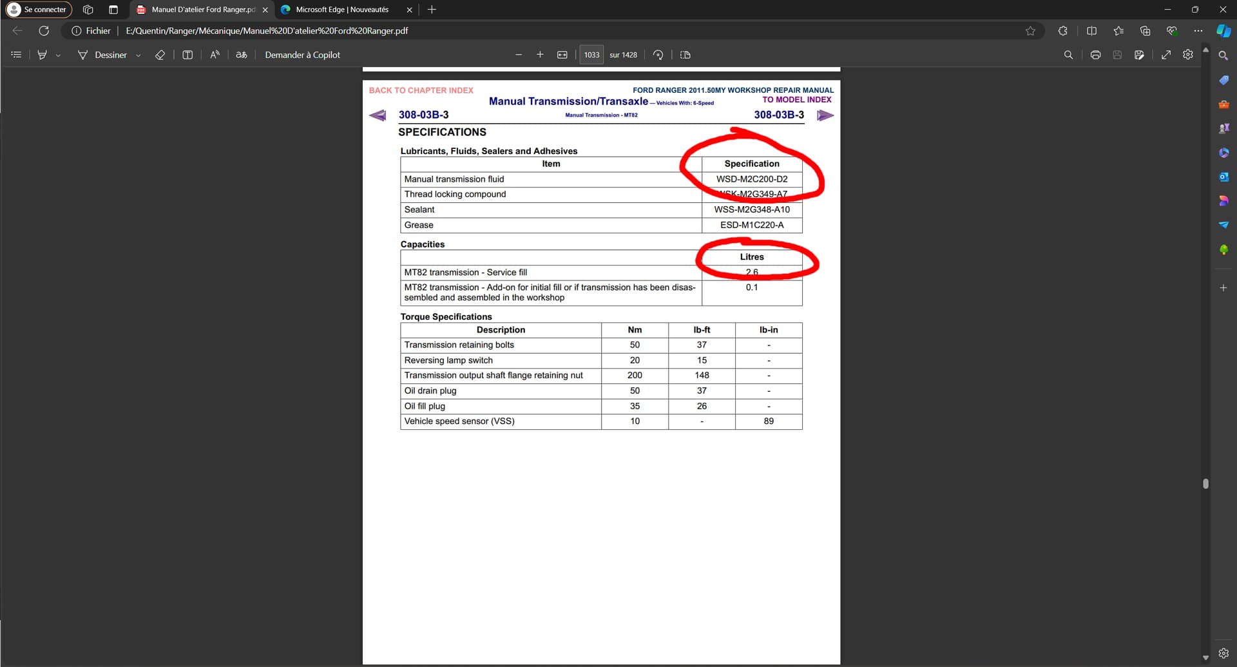Open the sidebar Games chess icon
The image size is (1237, 667).
point(1223,128)
